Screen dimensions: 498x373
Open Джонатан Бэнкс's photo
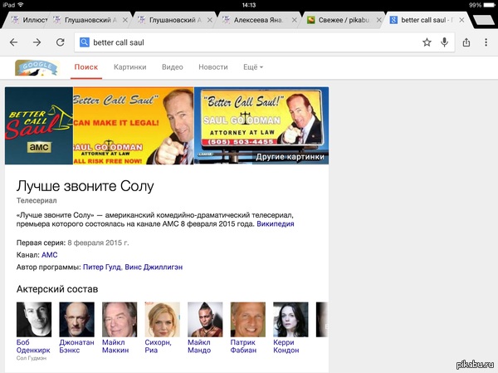[77, 320]
